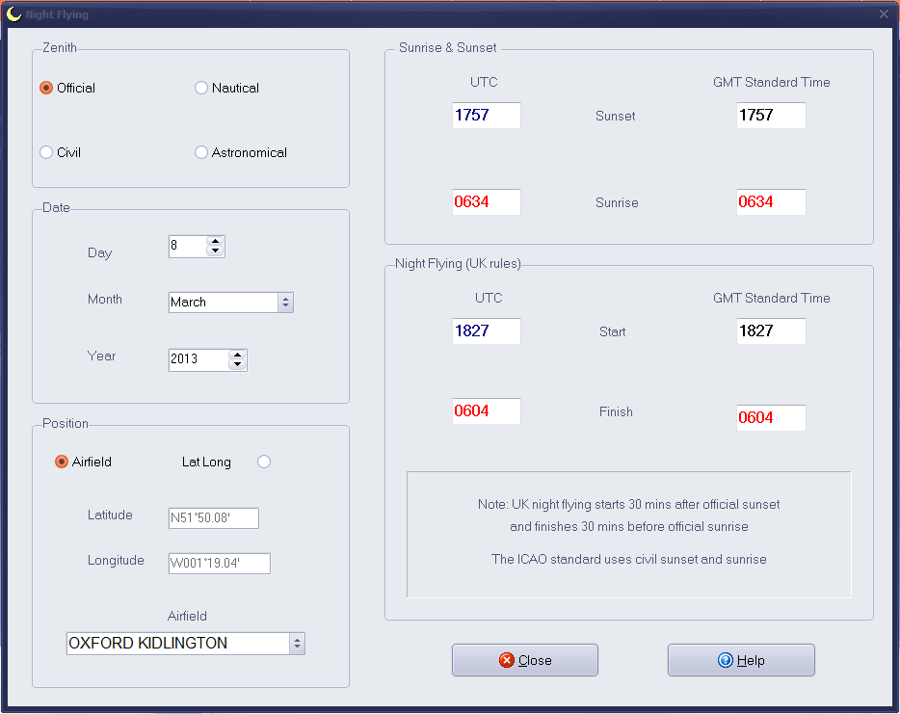Image resolution: width=900 pixels, height=714 pixels.
Task: Click the Latitude field N51°50.08'
Action: (214, 517)
